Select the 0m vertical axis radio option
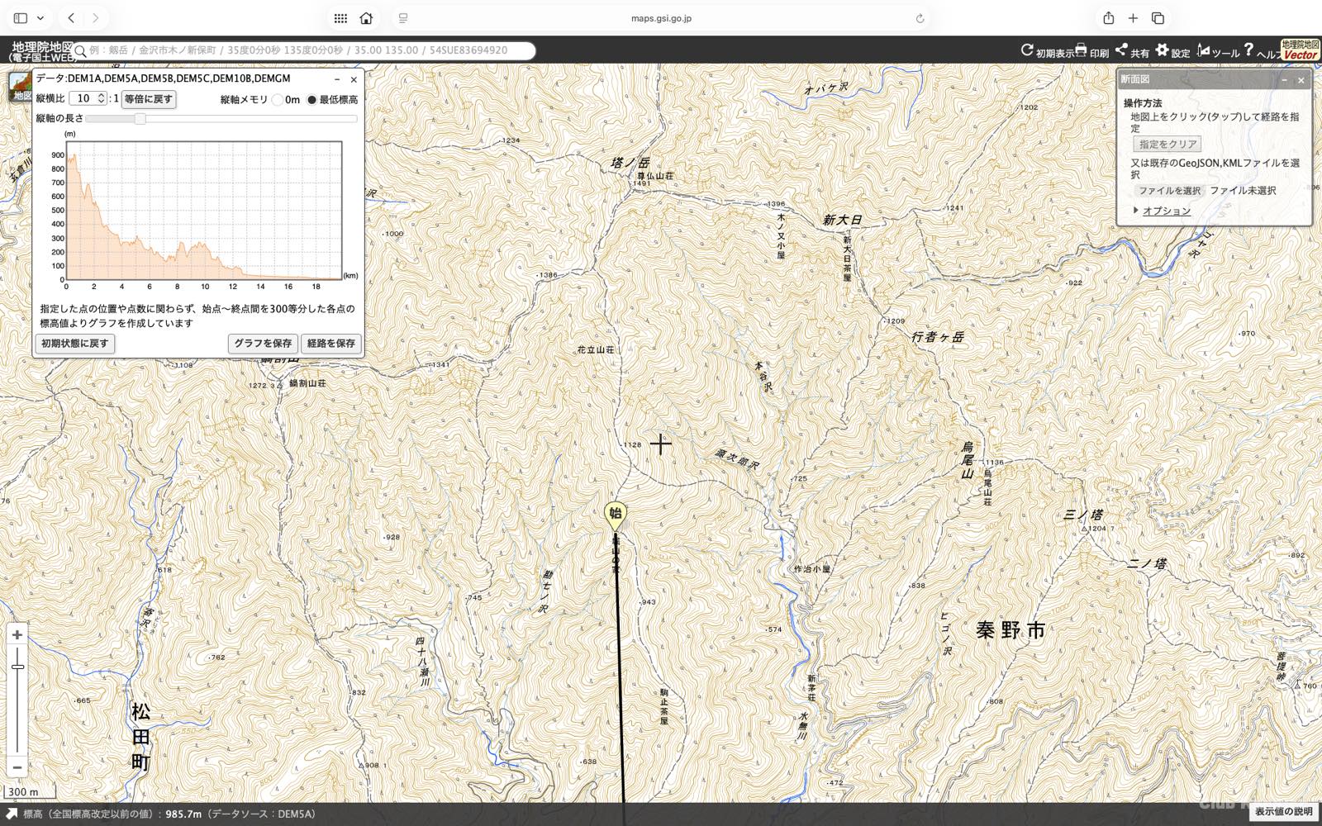Screen dimensions: 1322x826 click(278, 100)
